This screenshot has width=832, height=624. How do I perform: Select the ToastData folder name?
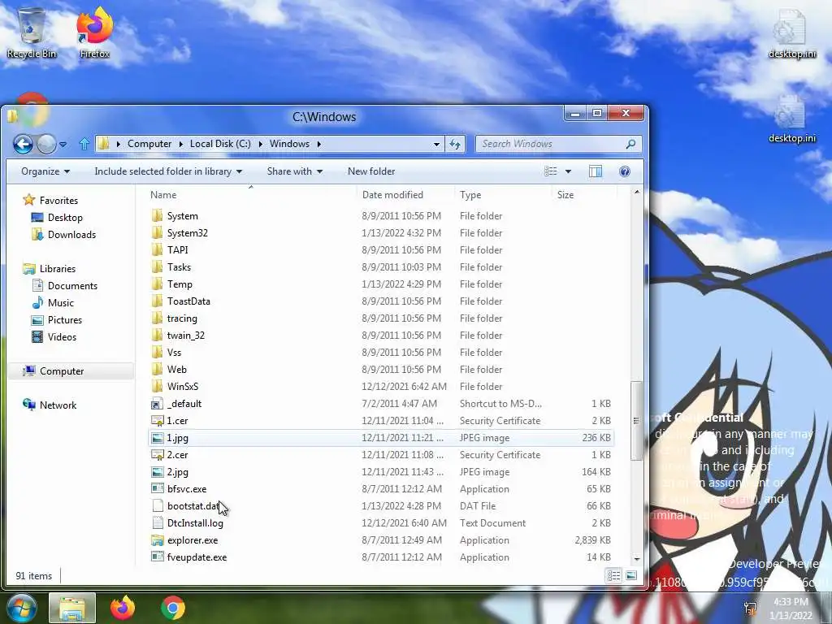(188, 301)
